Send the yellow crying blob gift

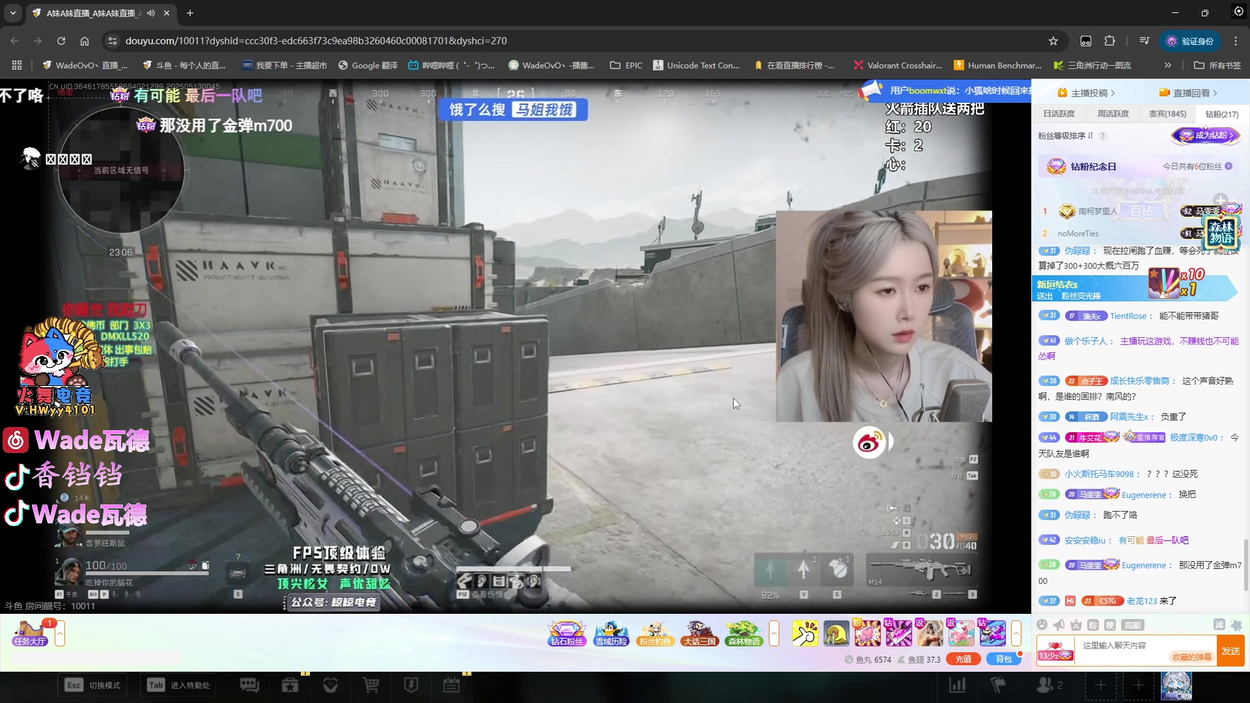click(837, 633)
